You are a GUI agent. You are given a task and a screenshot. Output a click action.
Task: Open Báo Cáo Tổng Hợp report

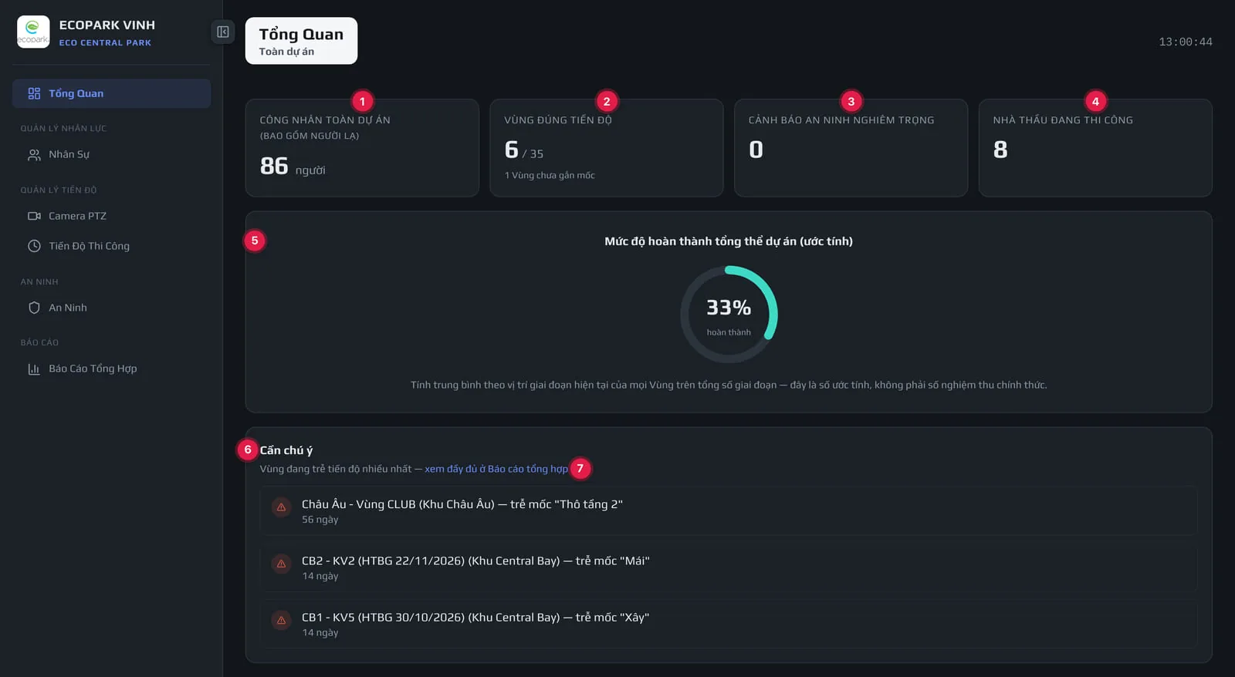pos(111,369)
